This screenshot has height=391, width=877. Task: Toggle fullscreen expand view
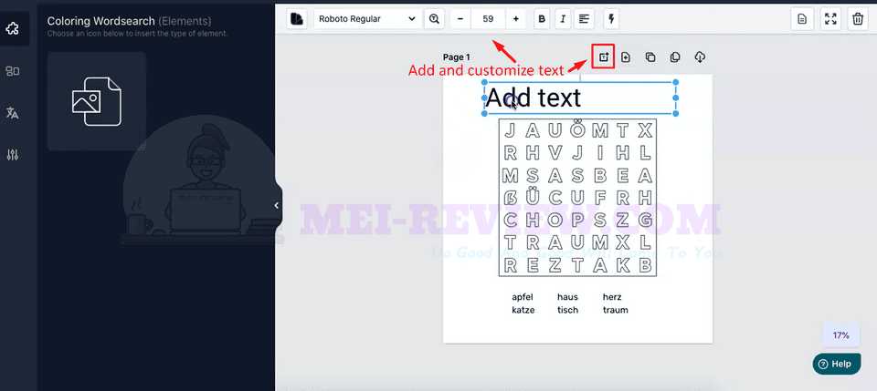click(830, 19)
